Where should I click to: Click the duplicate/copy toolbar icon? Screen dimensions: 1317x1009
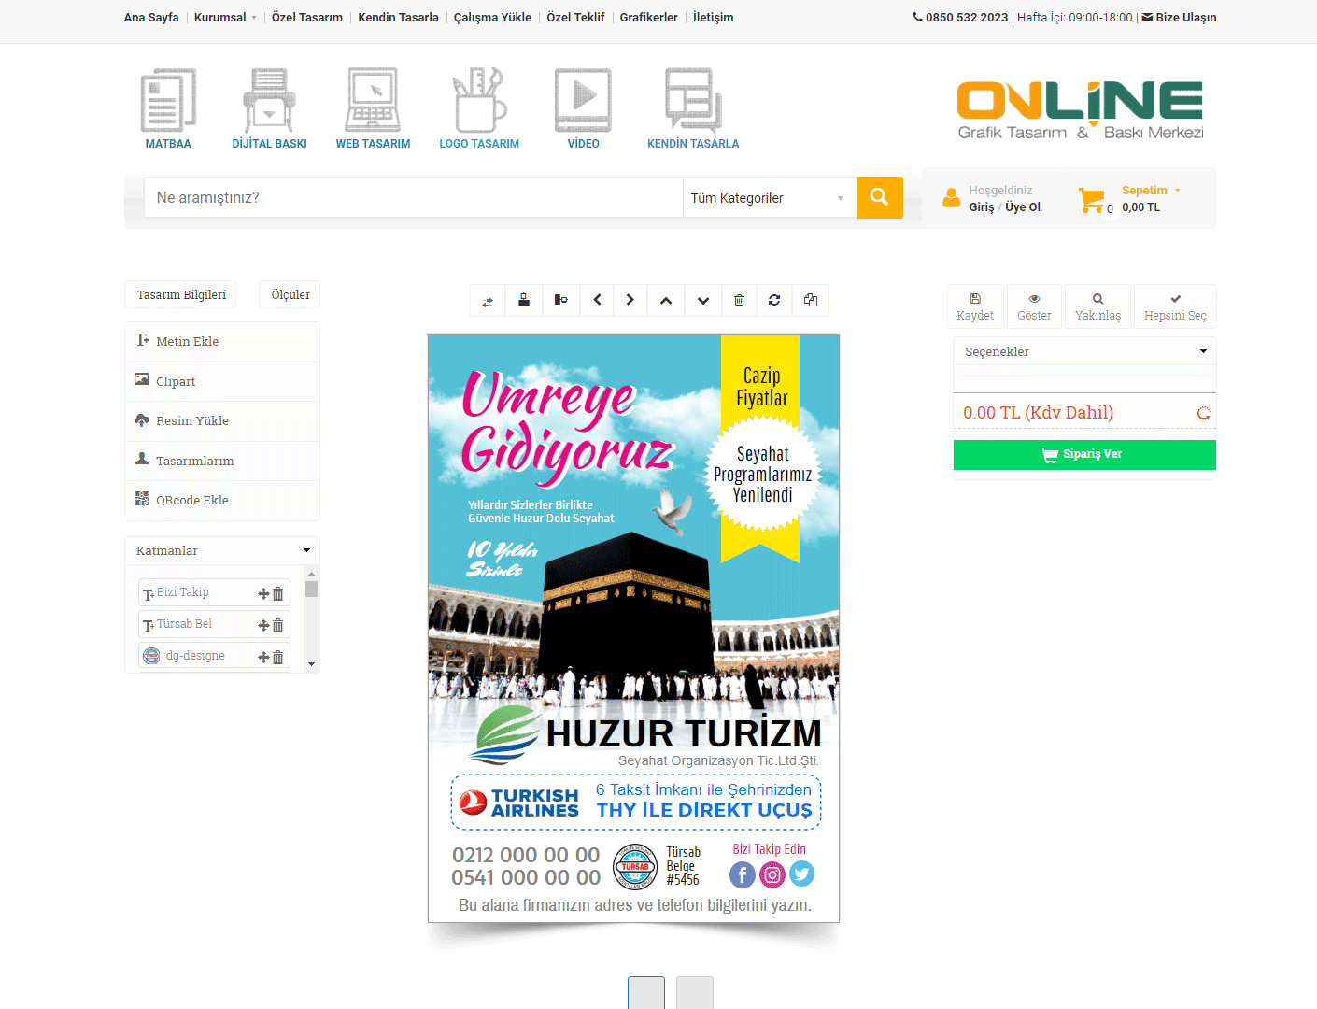click(811, 301)
